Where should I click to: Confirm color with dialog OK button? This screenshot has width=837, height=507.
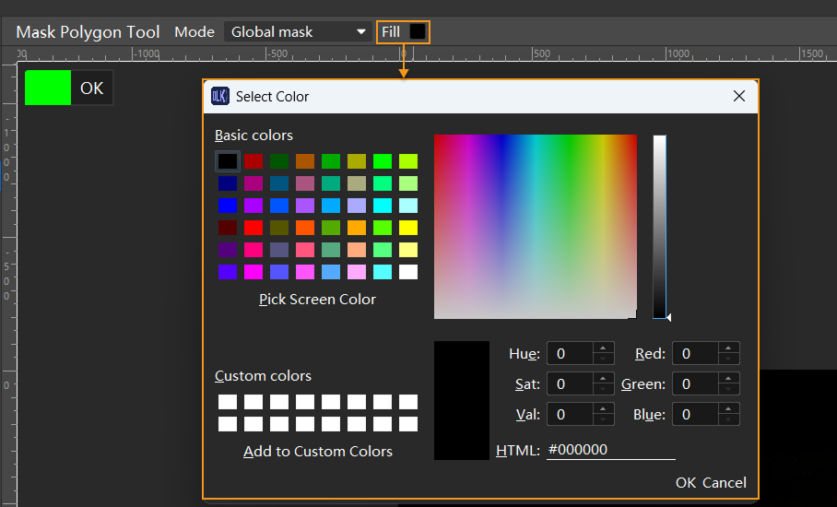pos(685,483)
